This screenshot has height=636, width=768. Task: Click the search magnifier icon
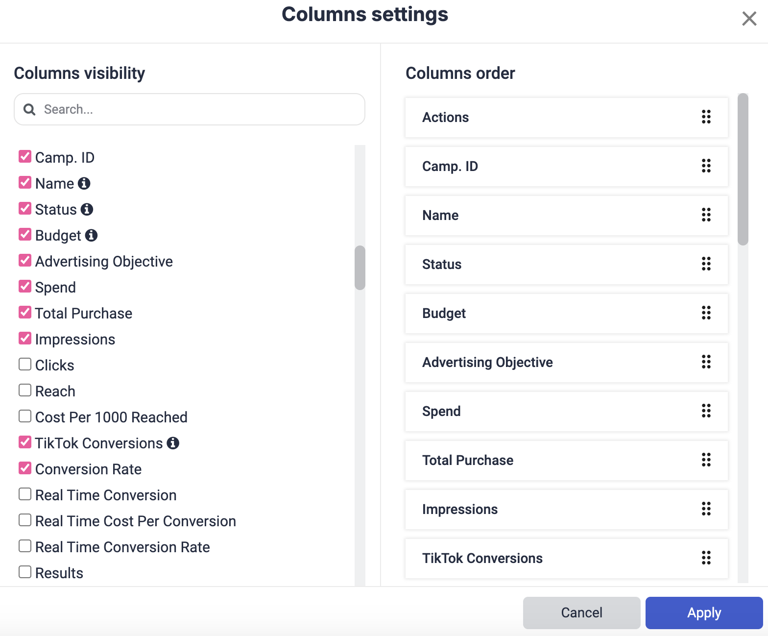(29, 109)
